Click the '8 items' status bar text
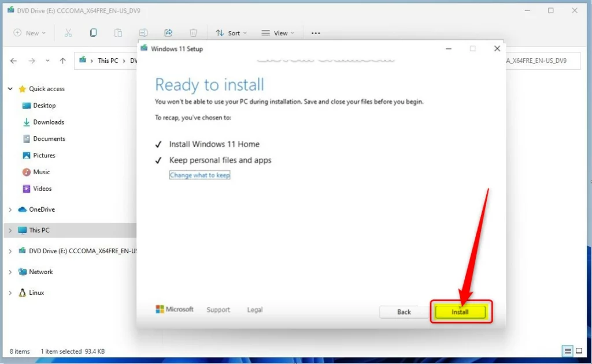 tap(20, 351)
